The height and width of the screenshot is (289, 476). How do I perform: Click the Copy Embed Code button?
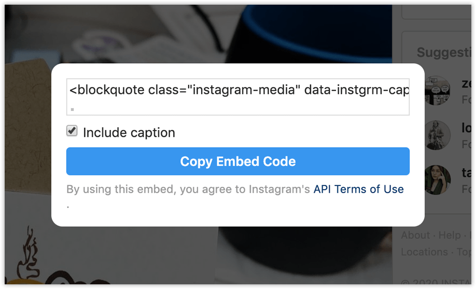coord(237,161)
